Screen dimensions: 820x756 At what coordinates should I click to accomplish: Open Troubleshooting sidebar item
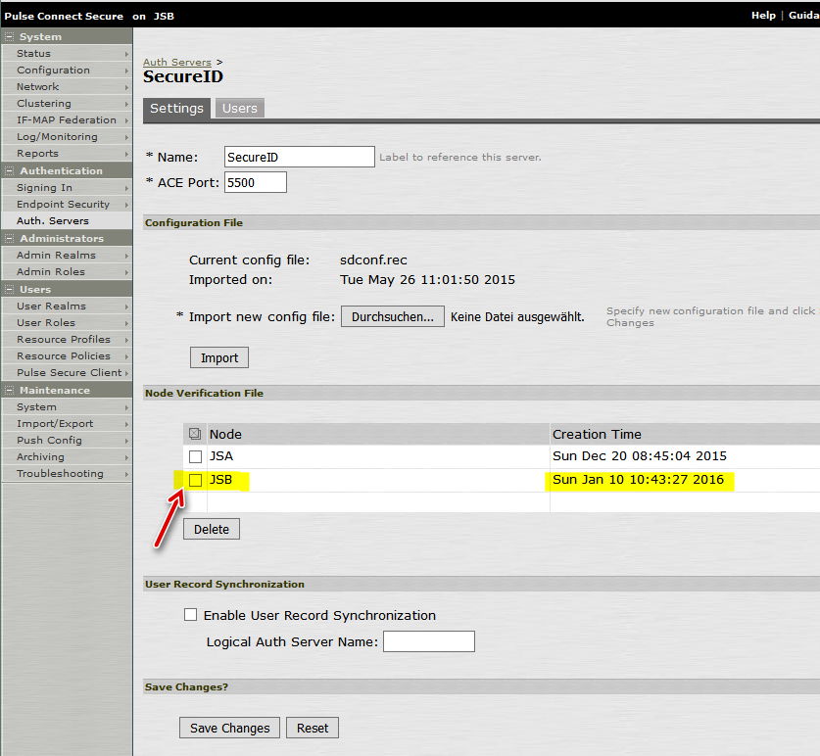(x=67, y=474)
